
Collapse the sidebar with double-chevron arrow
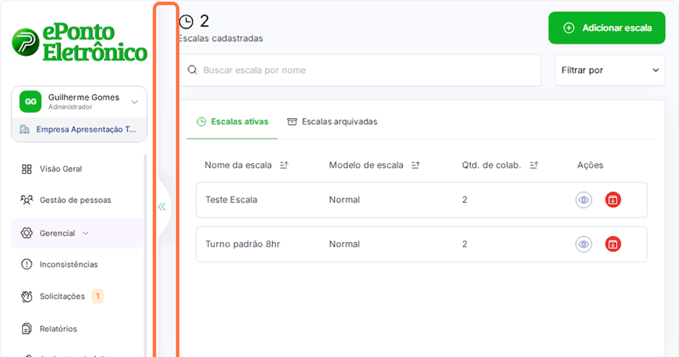tap(162, 207)
